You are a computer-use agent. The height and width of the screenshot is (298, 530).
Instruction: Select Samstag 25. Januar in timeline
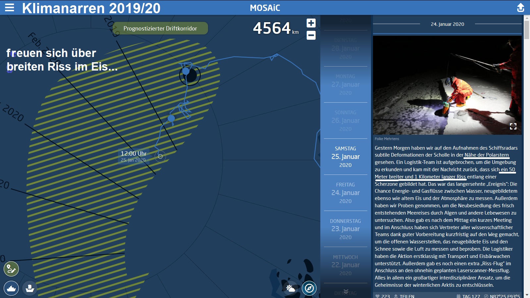click(345, 157)
